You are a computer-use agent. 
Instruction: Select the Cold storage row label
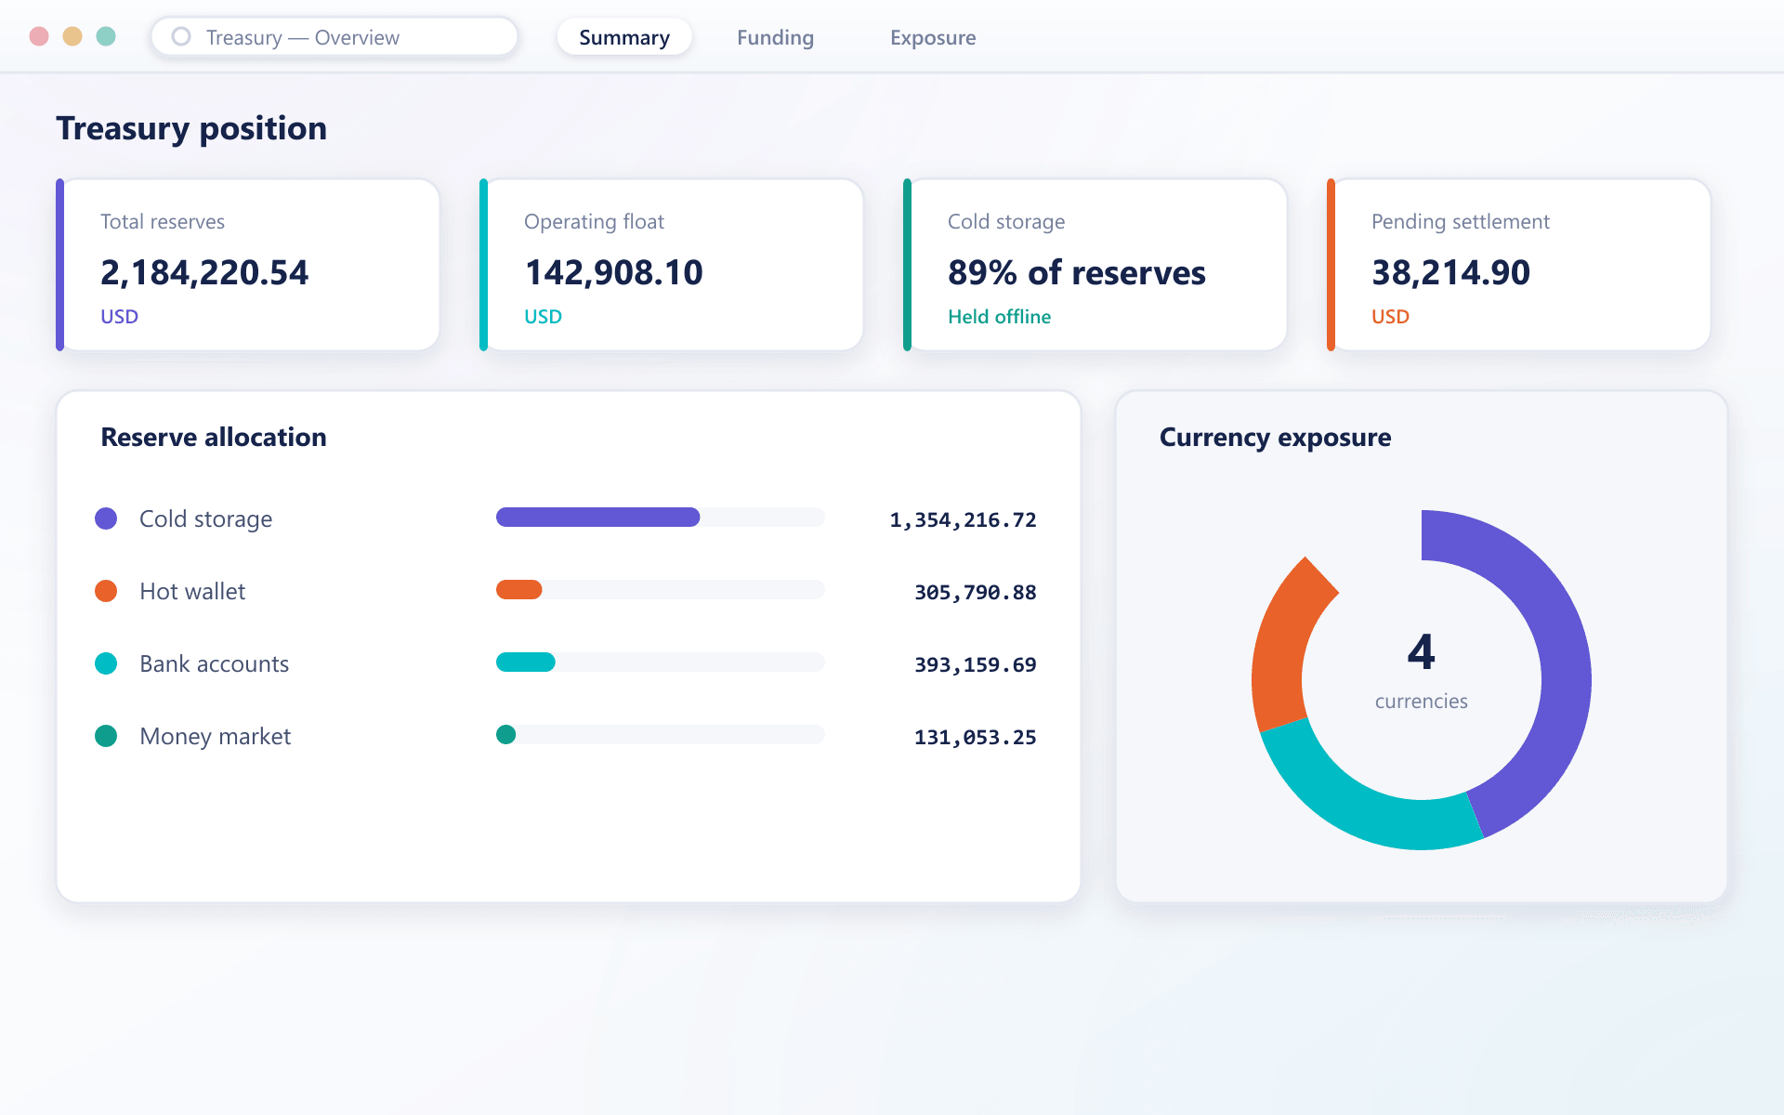(205, 518)
